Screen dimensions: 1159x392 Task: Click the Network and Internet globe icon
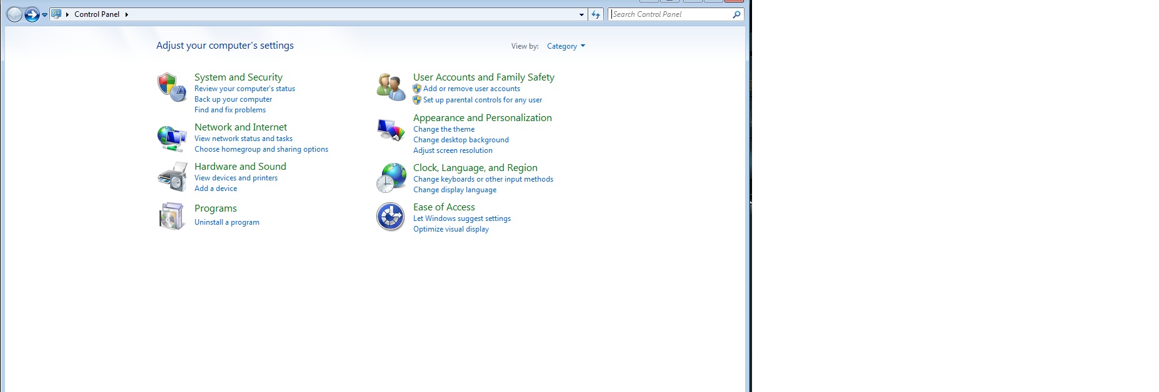(x=172, y=138)
